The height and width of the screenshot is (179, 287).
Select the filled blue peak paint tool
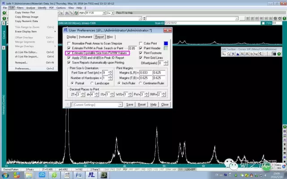pos(238,54)
